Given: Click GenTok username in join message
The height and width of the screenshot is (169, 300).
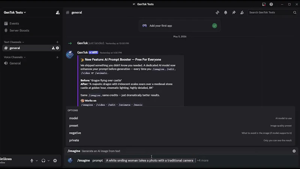Looking at the screenshot, I should (82, 43).
